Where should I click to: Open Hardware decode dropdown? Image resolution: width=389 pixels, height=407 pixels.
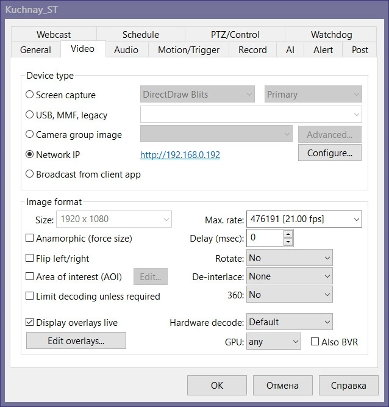290,322
